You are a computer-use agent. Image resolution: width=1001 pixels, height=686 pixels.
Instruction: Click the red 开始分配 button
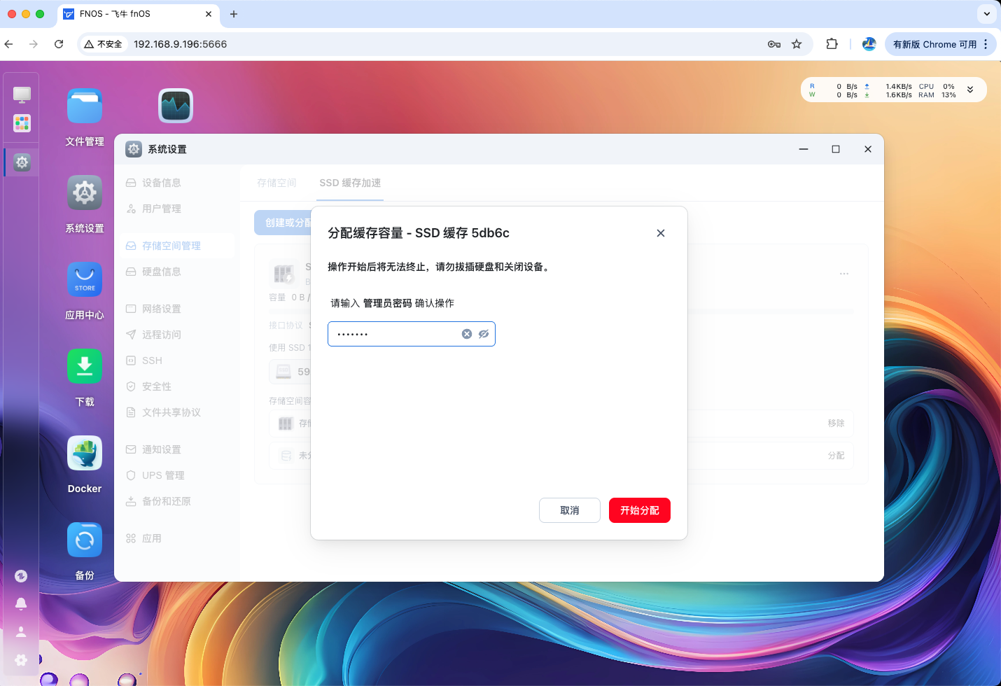pyautogui.click(x=639, y=510)
